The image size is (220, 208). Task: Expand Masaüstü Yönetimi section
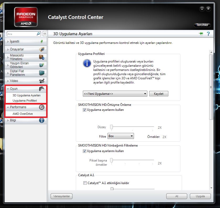[x=8, y=57]
